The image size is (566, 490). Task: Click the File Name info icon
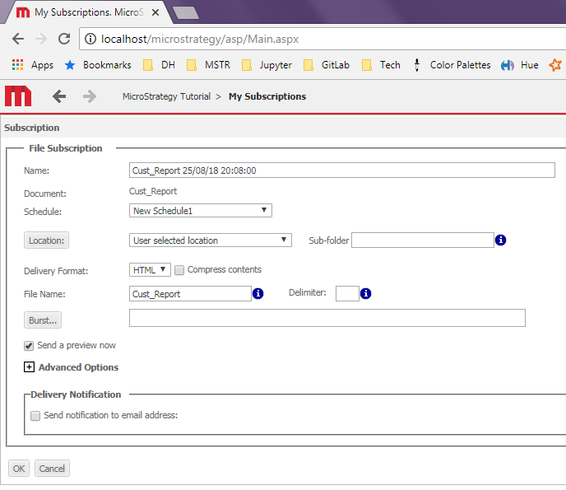257,293
